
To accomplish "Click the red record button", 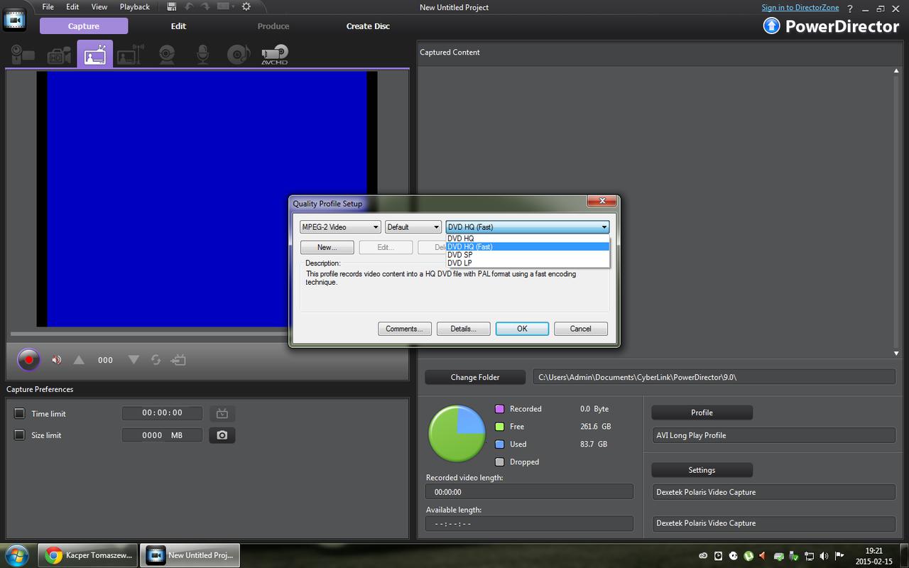I will coord(28,359).
